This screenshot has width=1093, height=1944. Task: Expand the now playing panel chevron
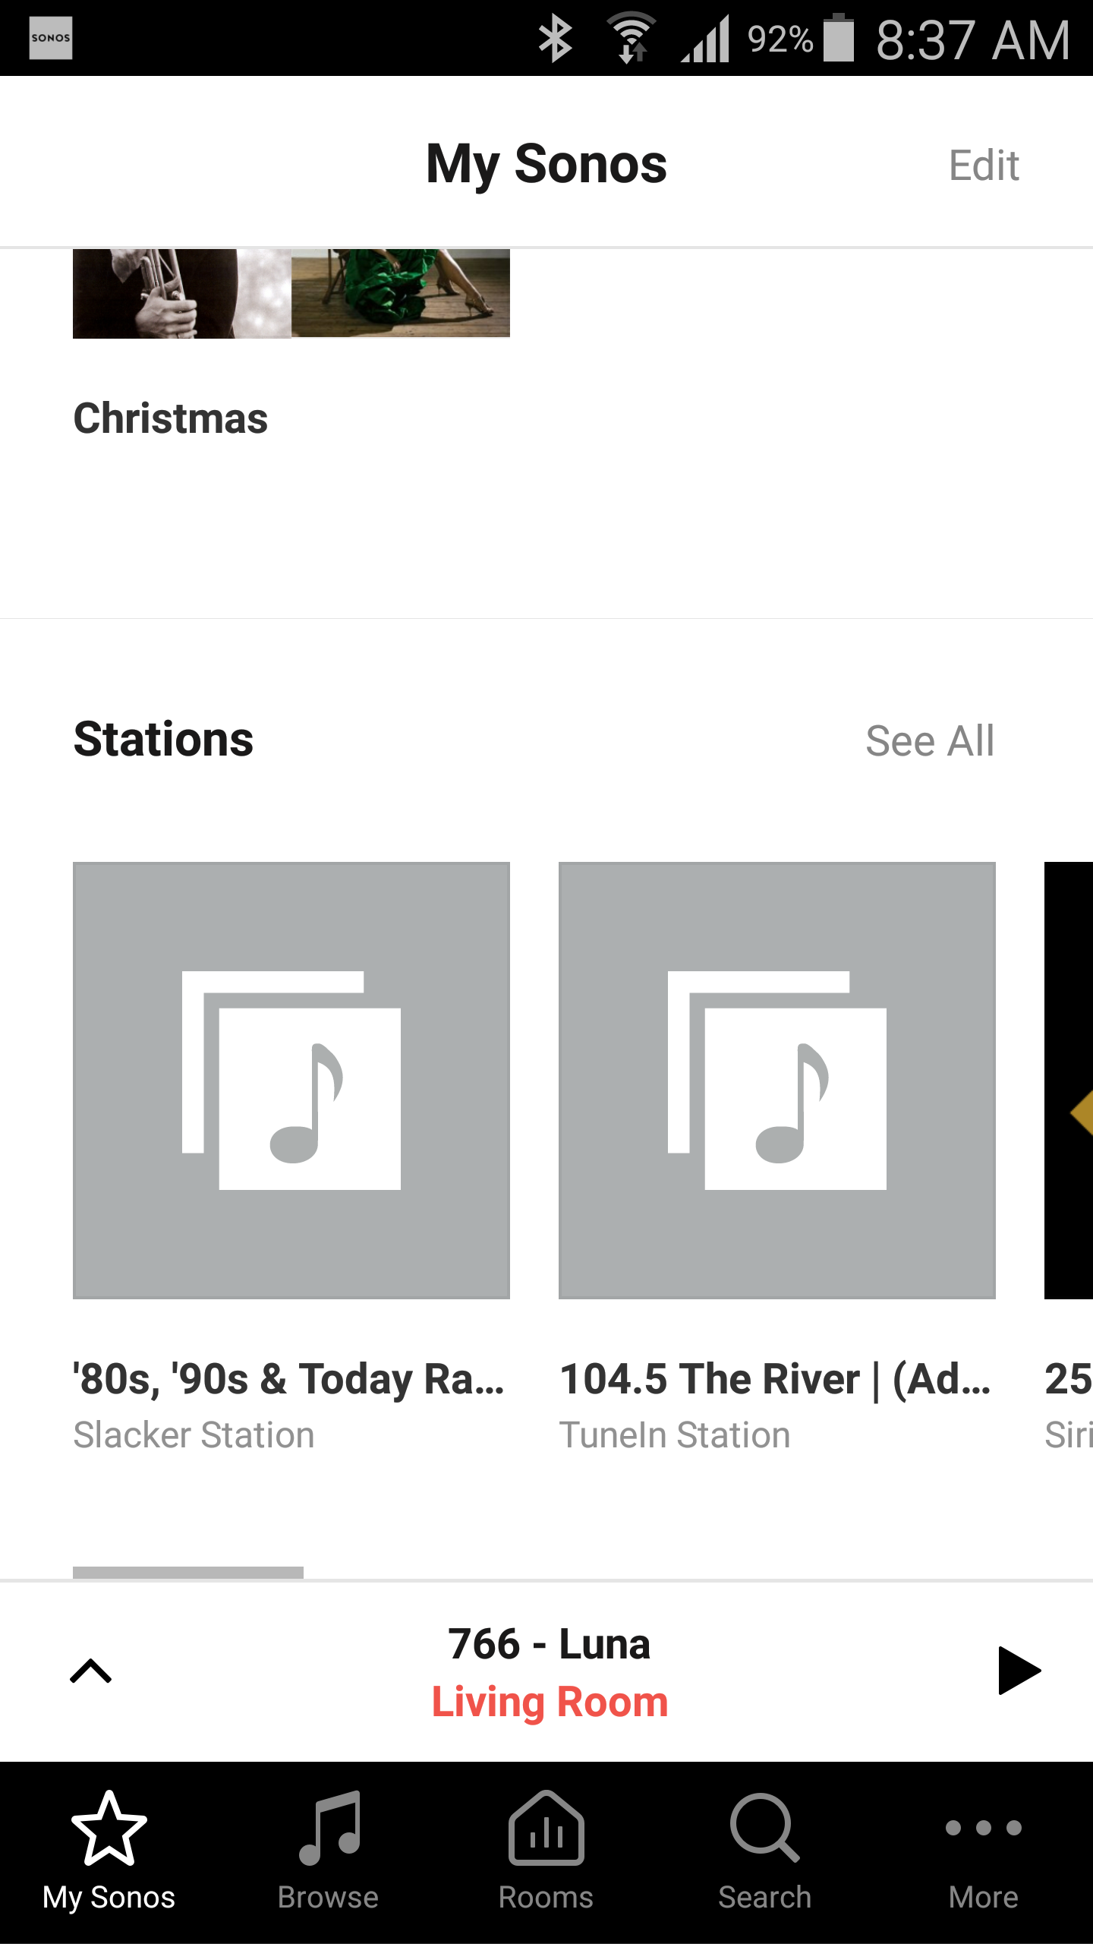point(91,1671)
